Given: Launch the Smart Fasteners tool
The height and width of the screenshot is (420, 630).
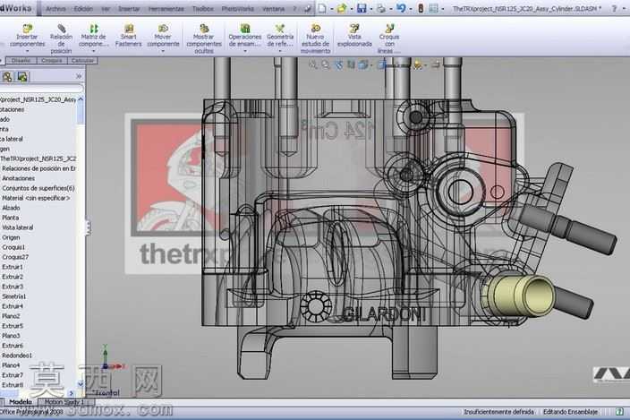Looking at the screenshot, I should click(129, 36).
